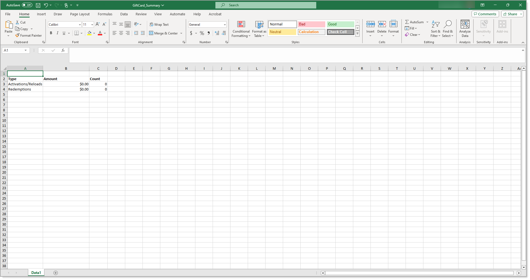This screenshot has width=530, height=280.
Task: Open the File menu
Action: (x=8, y=14)
